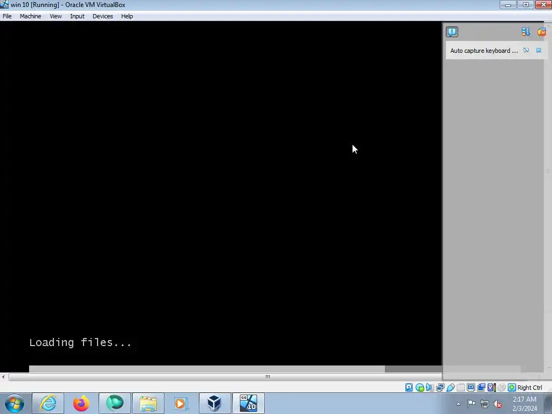Click the network tray icon
Viewport: 552px width, 414px height.
pyautogui.click(x=485, y=404)
